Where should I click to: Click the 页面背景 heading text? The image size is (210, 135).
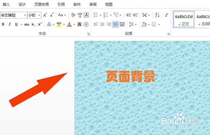(130, 76)
